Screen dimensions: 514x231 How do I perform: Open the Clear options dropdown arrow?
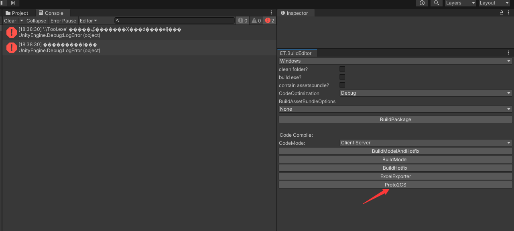pos(21,20)
